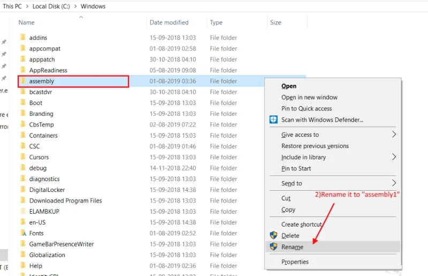This screenshot has width=428, height=276.
Task: Click the Containers folder icon
Action: point(23,135)
